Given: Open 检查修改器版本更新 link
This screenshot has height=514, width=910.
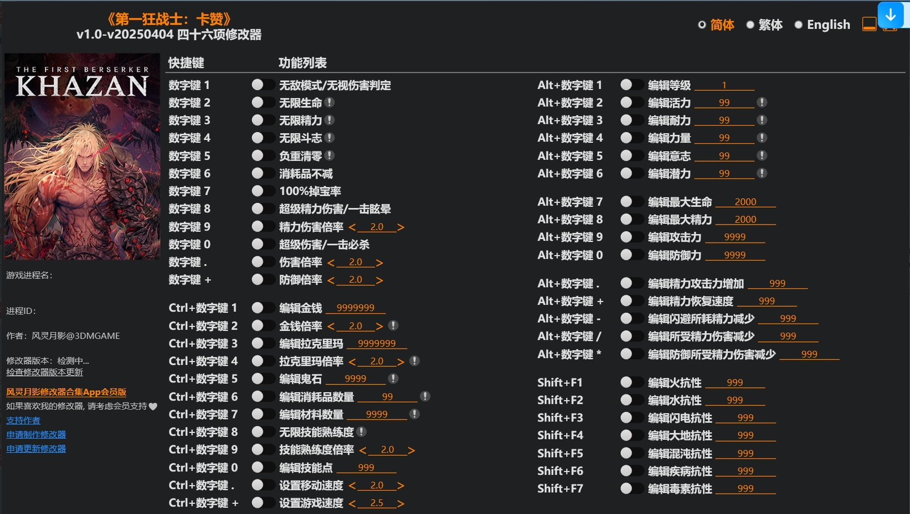Looking at the screenshot, I should [45, 372].
